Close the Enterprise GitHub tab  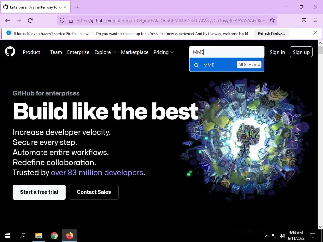pyautogui.click(x=65, y=7)
